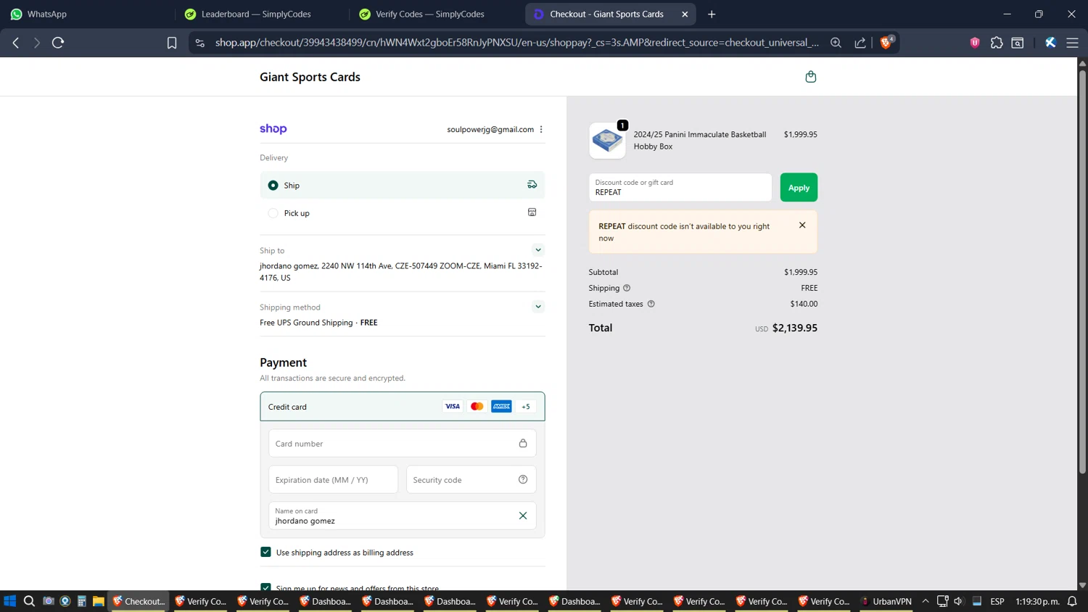Reload the checkout page

click(x=58, y=43)
